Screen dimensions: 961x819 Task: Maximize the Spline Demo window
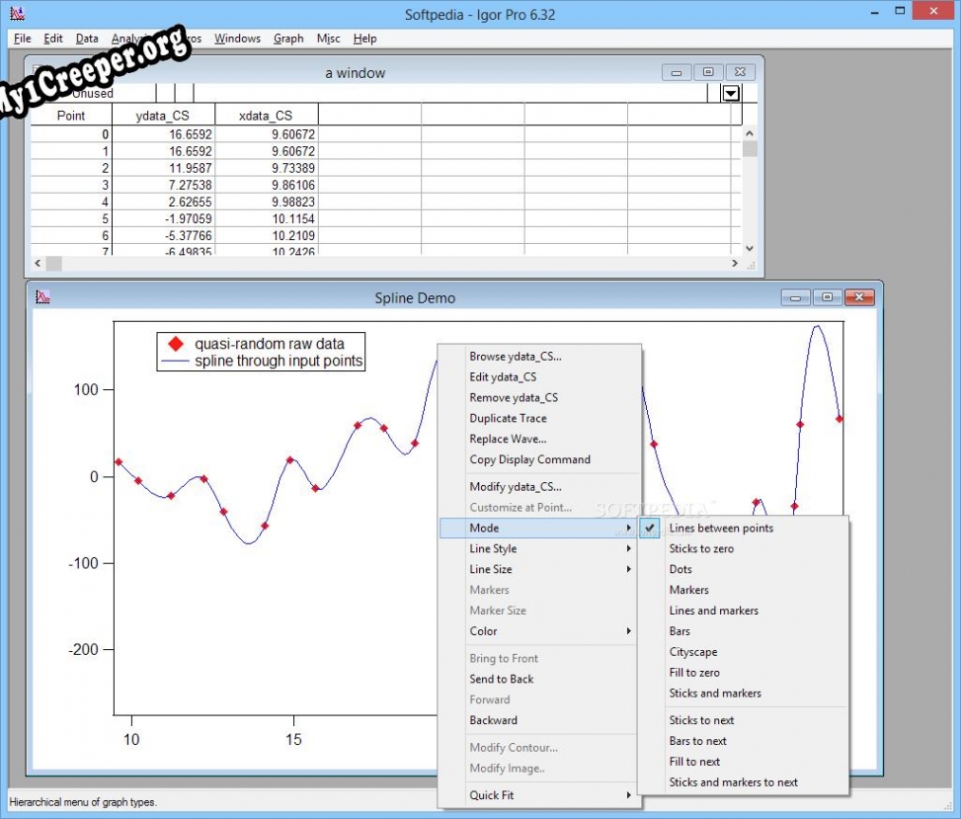pos(827,297)
